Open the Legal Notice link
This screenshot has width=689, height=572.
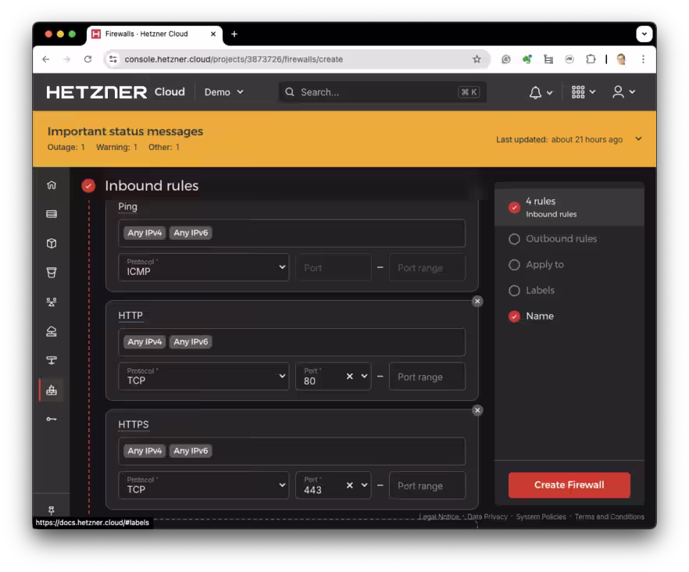(438, 517)
